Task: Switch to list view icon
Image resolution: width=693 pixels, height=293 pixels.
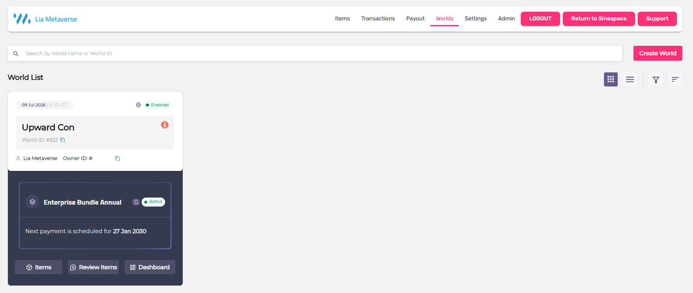Action: click(630, 79)
